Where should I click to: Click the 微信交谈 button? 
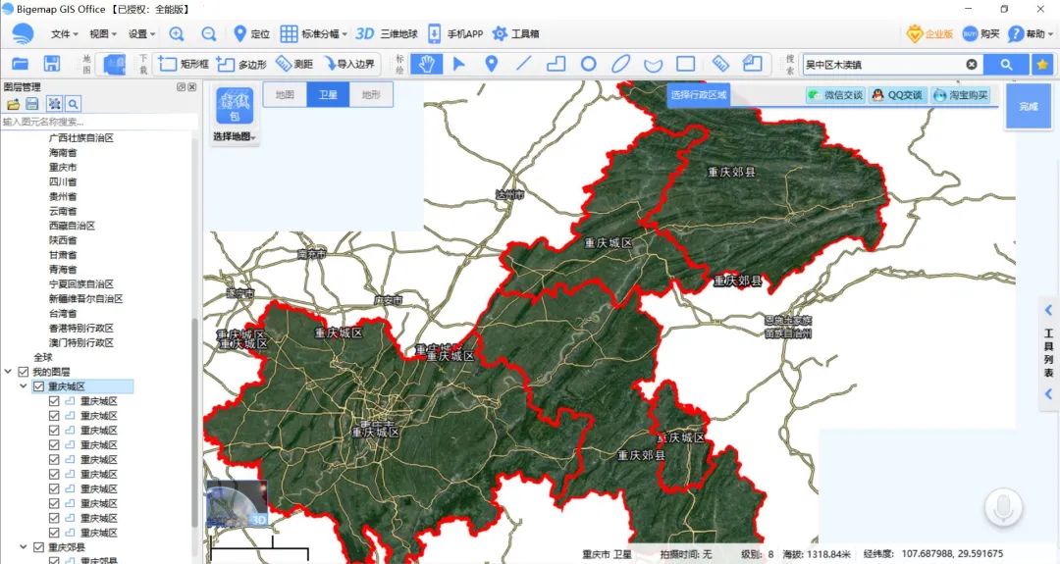coord(835,95)
